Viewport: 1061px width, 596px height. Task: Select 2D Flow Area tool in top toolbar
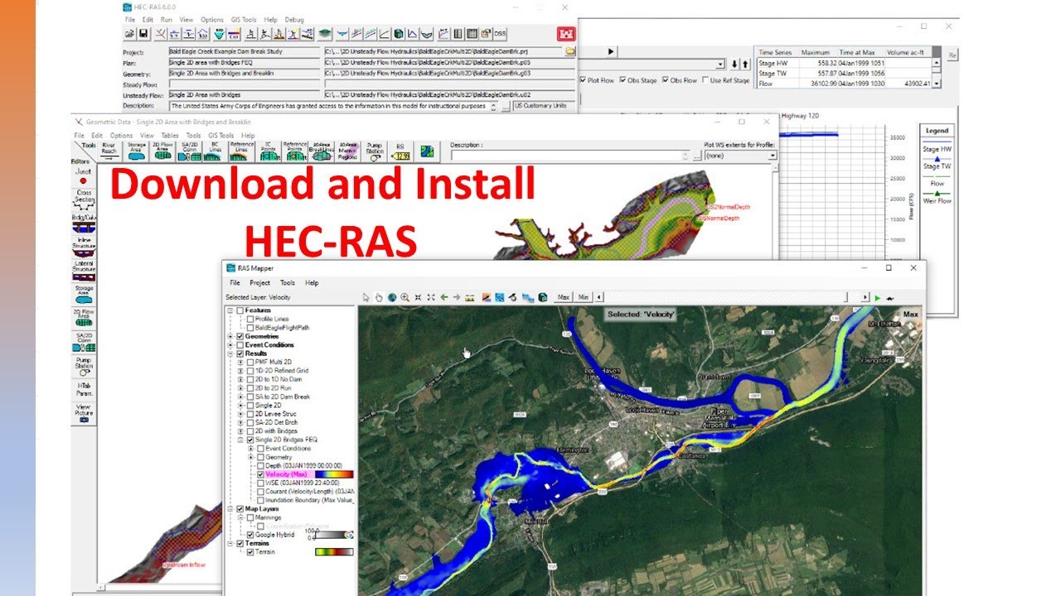[162, 151]
